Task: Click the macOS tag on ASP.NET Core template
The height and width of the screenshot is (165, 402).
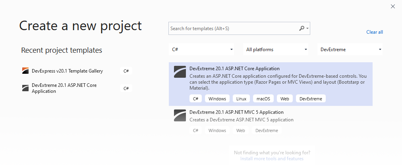Action: coord(263,98)
